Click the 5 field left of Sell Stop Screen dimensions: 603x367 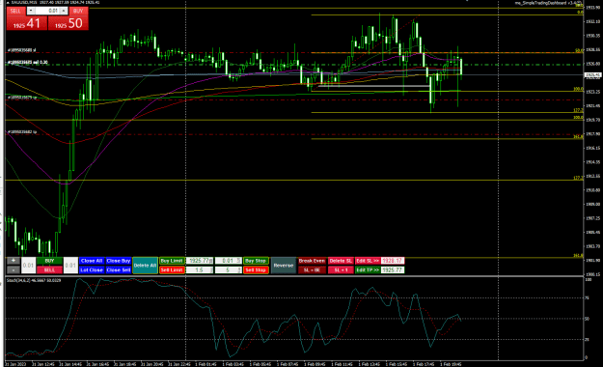(228, 270)
